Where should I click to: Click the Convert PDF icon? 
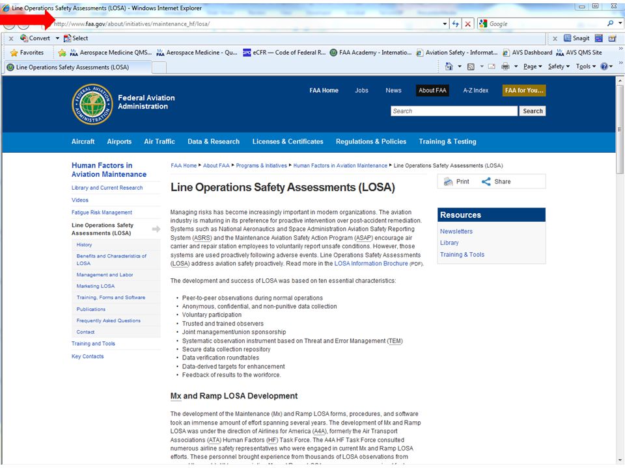pyautogui.click(x=24, y=38)
